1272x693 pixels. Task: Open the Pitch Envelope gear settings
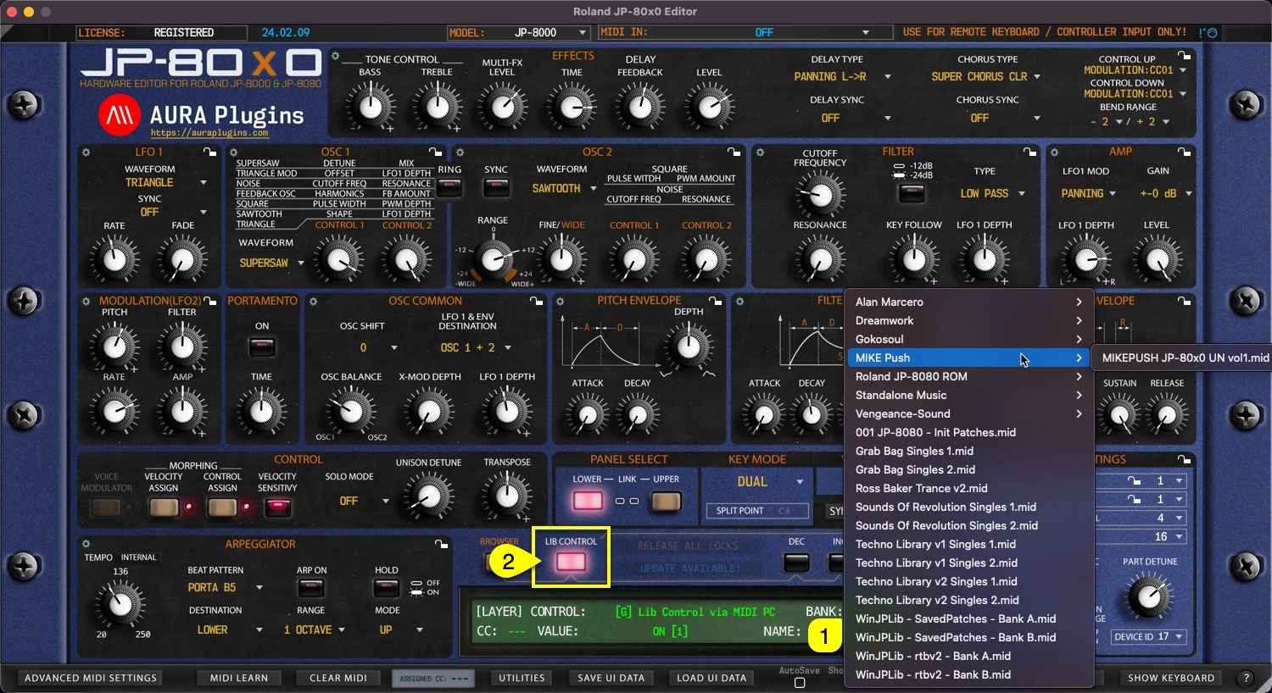(x=560, y=301)
